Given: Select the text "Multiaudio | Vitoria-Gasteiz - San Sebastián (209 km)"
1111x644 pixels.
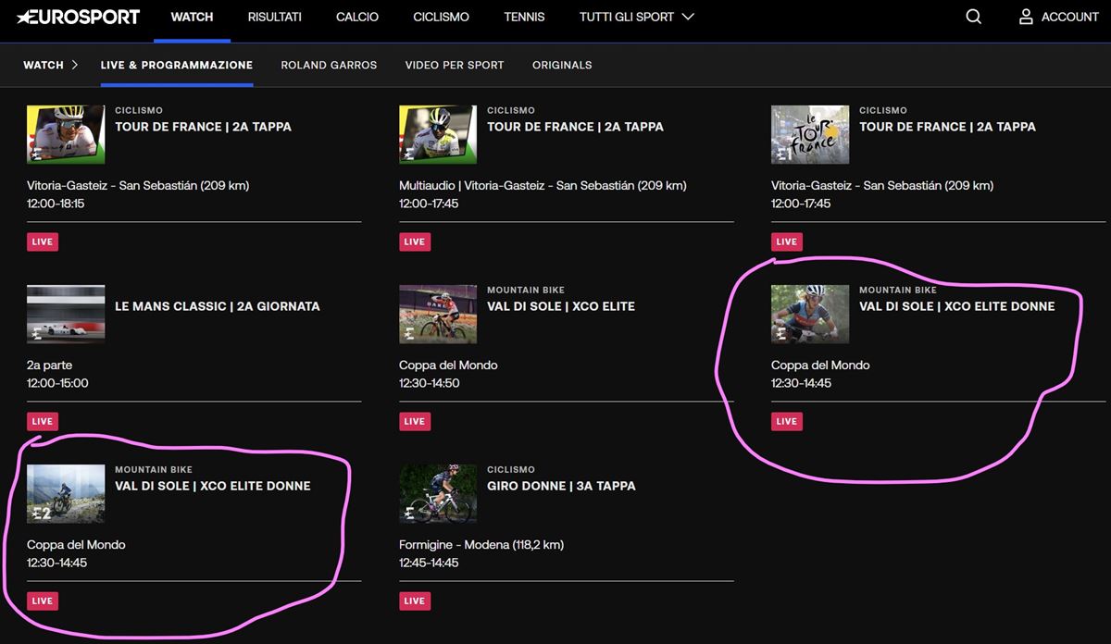Looking at the screenshot, I should coord(543,185).
